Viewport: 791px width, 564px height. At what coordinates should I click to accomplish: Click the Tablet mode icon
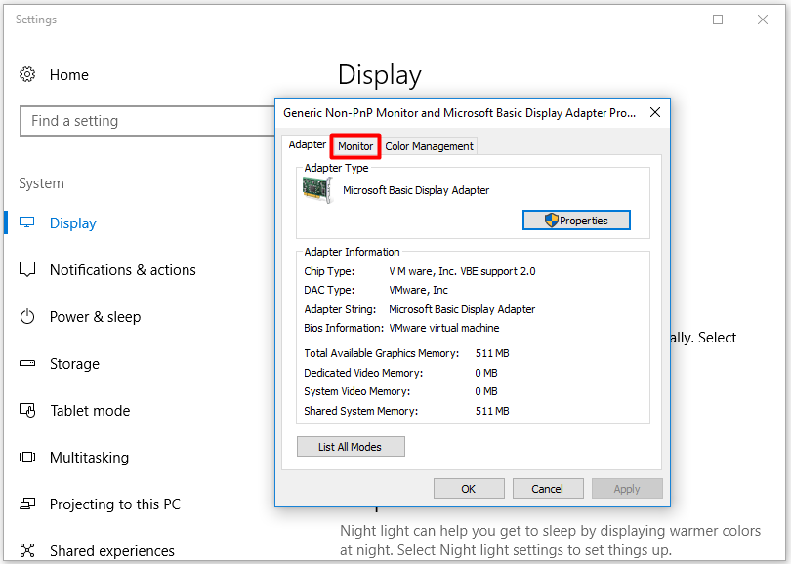[x=27, y=410]
